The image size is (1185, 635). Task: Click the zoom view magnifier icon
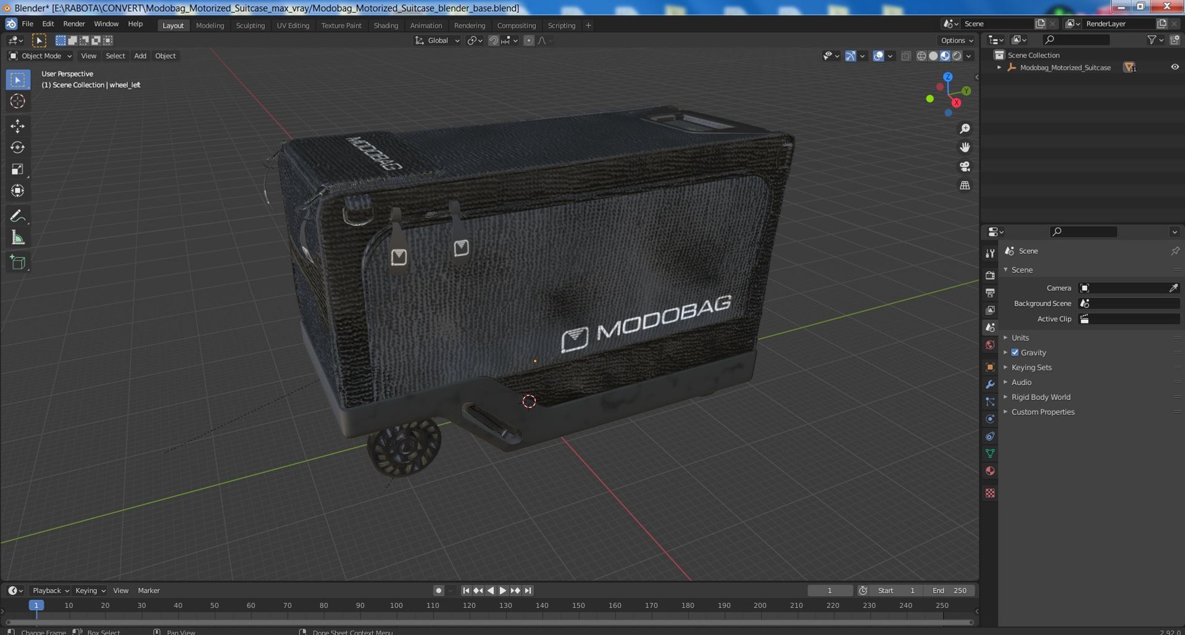[x=965, y=128]
